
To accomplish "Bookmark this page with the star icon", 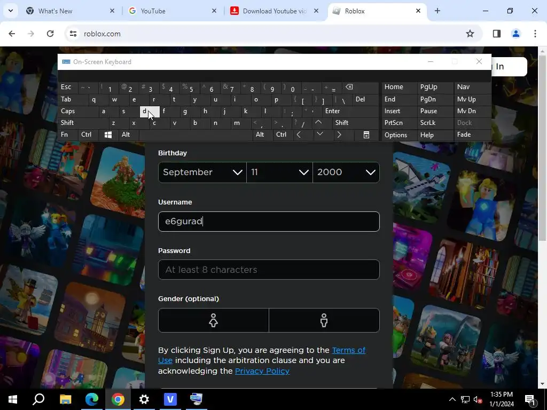I will point(470,34).
